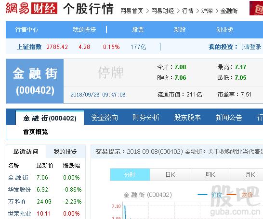
Task: Click 华发股份 price 6.92
Action: [42, 190]
